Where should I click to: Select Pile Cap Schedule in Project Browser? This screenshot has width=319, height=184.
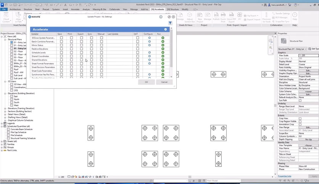pyautogui.click(x=18, y=132)
